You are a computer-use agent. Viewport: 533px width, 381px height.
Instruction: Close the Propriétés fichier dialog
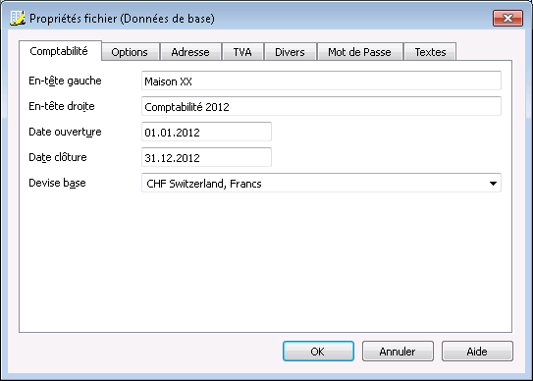507,18
